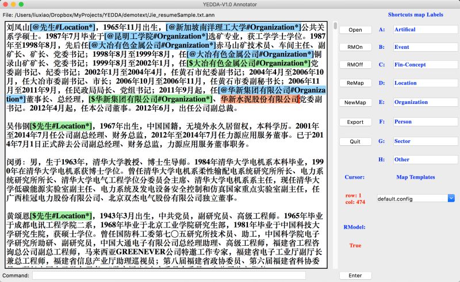Click the text area vertical scrollbar thumb

pos(335,25)
